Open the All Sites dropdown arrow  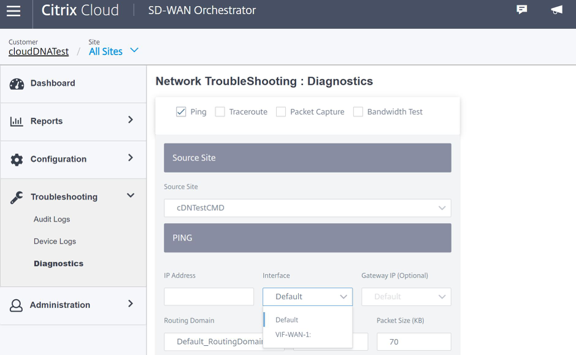134,50
